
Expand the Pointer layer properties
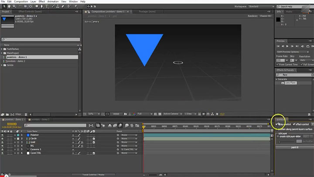[15, 135]
